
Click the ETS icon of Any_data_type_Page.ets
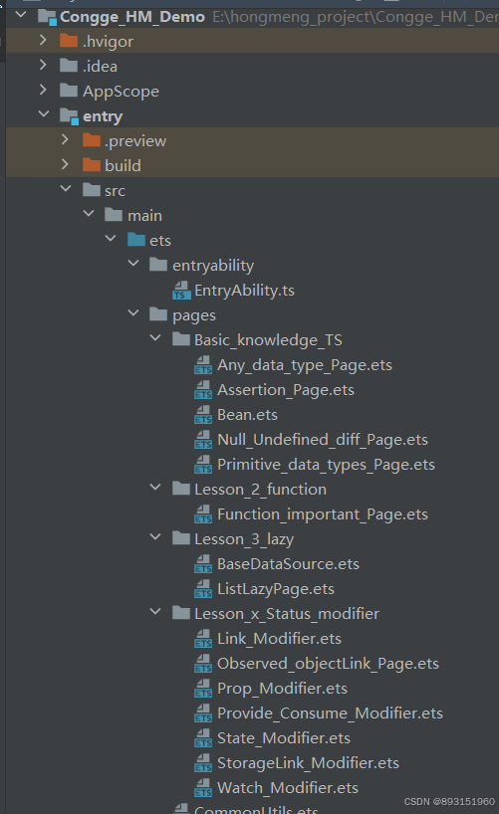coord(203,365)
